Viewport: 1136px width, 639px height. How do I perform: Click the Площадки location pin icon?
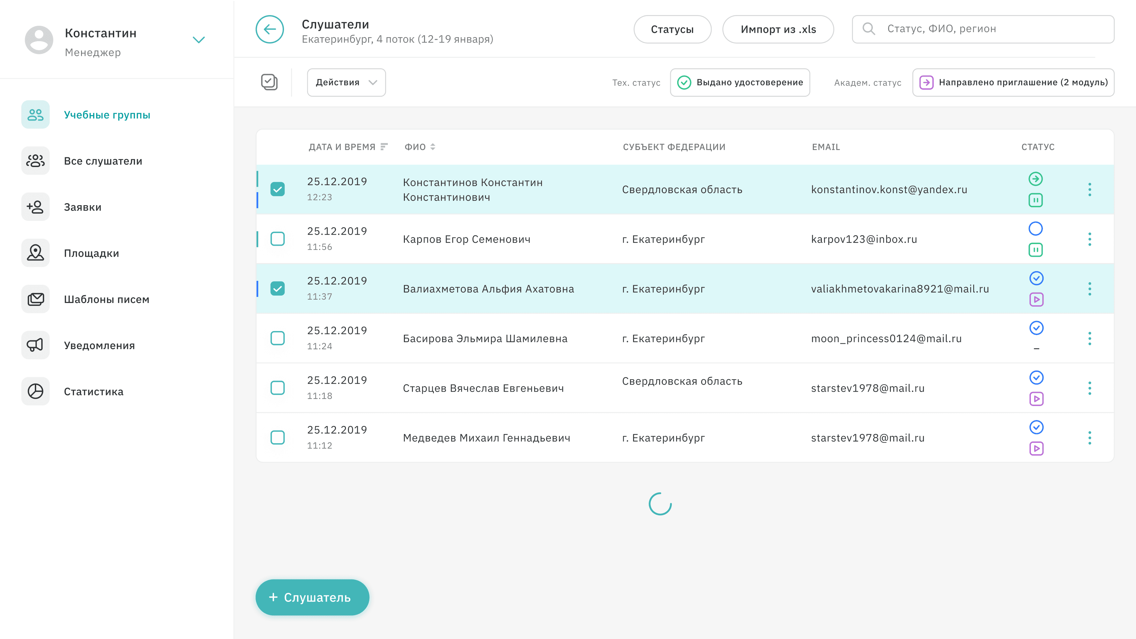coord(35,253)
